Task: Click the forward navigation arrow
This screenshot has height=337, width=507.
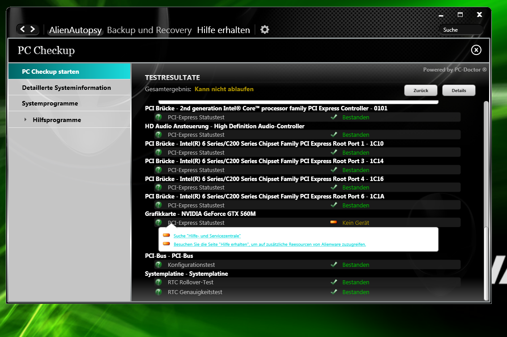Action: point(33,29)
